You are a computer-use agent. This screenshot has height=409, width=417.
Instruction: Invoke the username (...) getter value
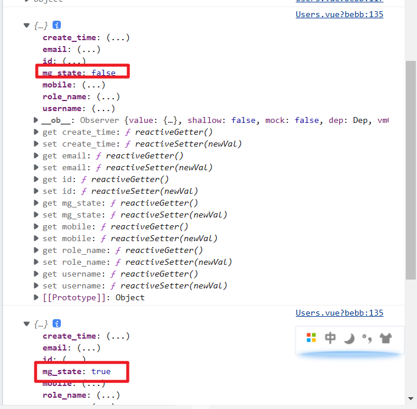103,109
